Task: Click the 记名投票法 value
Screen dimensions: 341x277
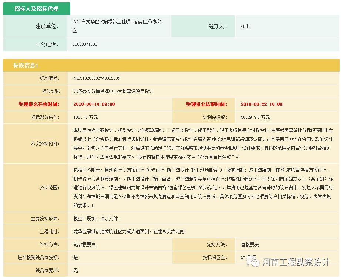Action: click(84, 244)
